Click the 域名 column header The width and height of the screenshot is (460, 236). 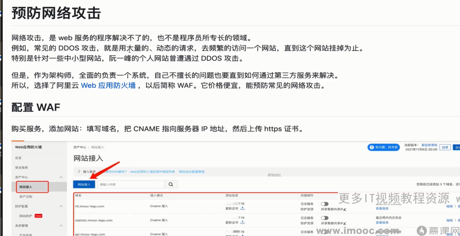[x=78, y=195]
